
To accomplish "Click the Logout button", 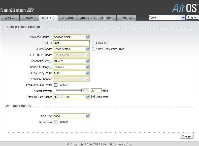I will pos(192,17).
